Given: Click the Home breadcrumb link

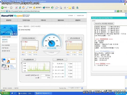Looking at the screenshot, I should 20,26.
